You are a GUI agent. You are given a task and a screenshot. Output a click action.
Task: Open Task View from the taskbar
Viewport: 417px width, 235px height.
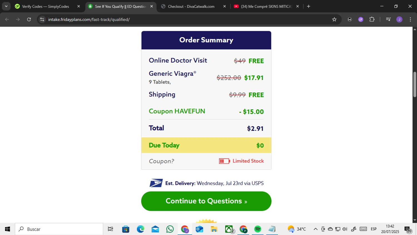[x=110, y=229]
